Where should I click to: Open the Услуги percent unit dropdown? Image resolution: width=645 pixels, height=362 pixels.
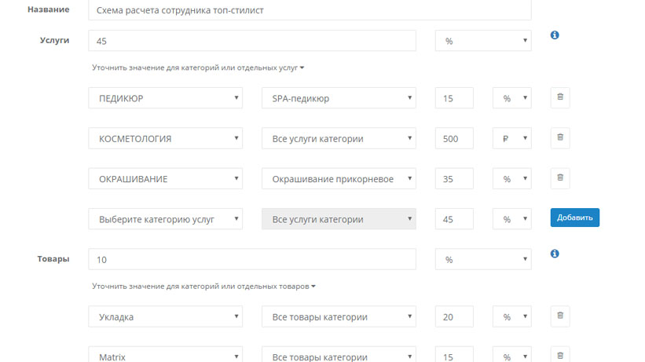(482, 41)
